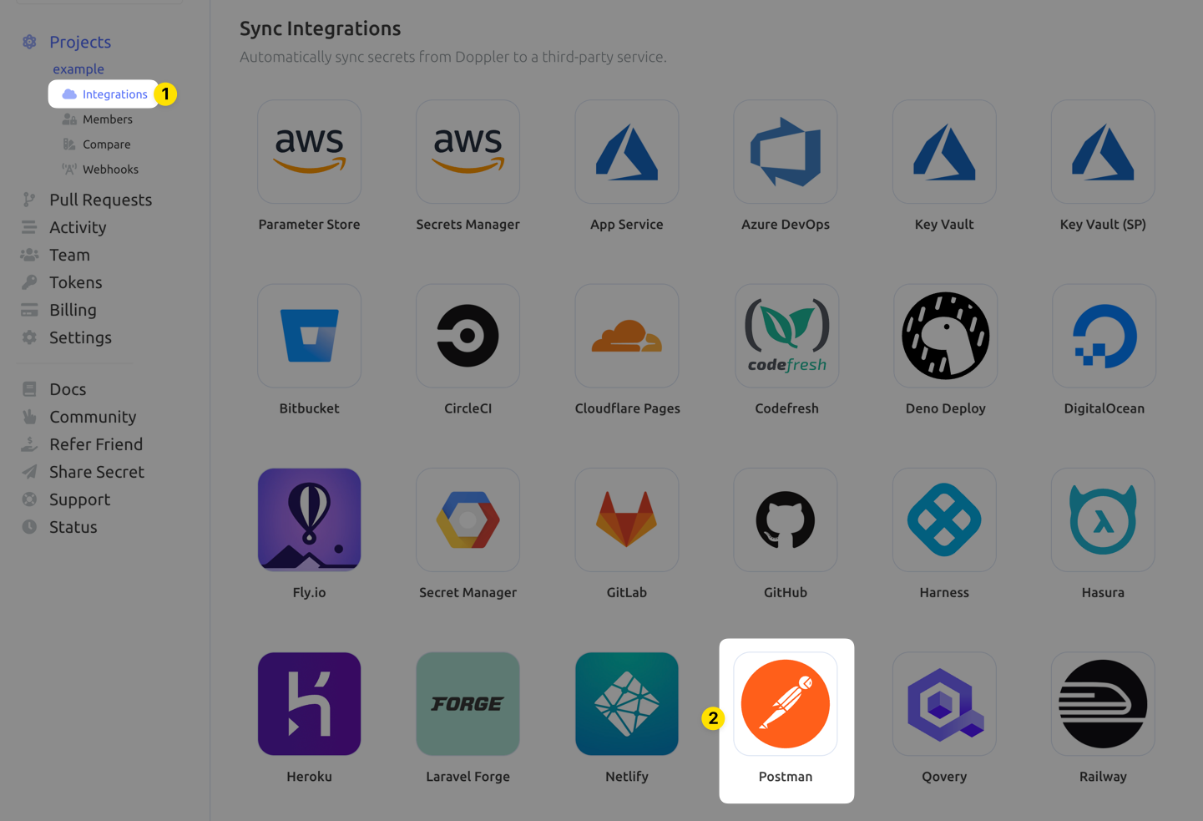
Task: Click the 'Laravel Forge' label text
Action: coord(468,777)
